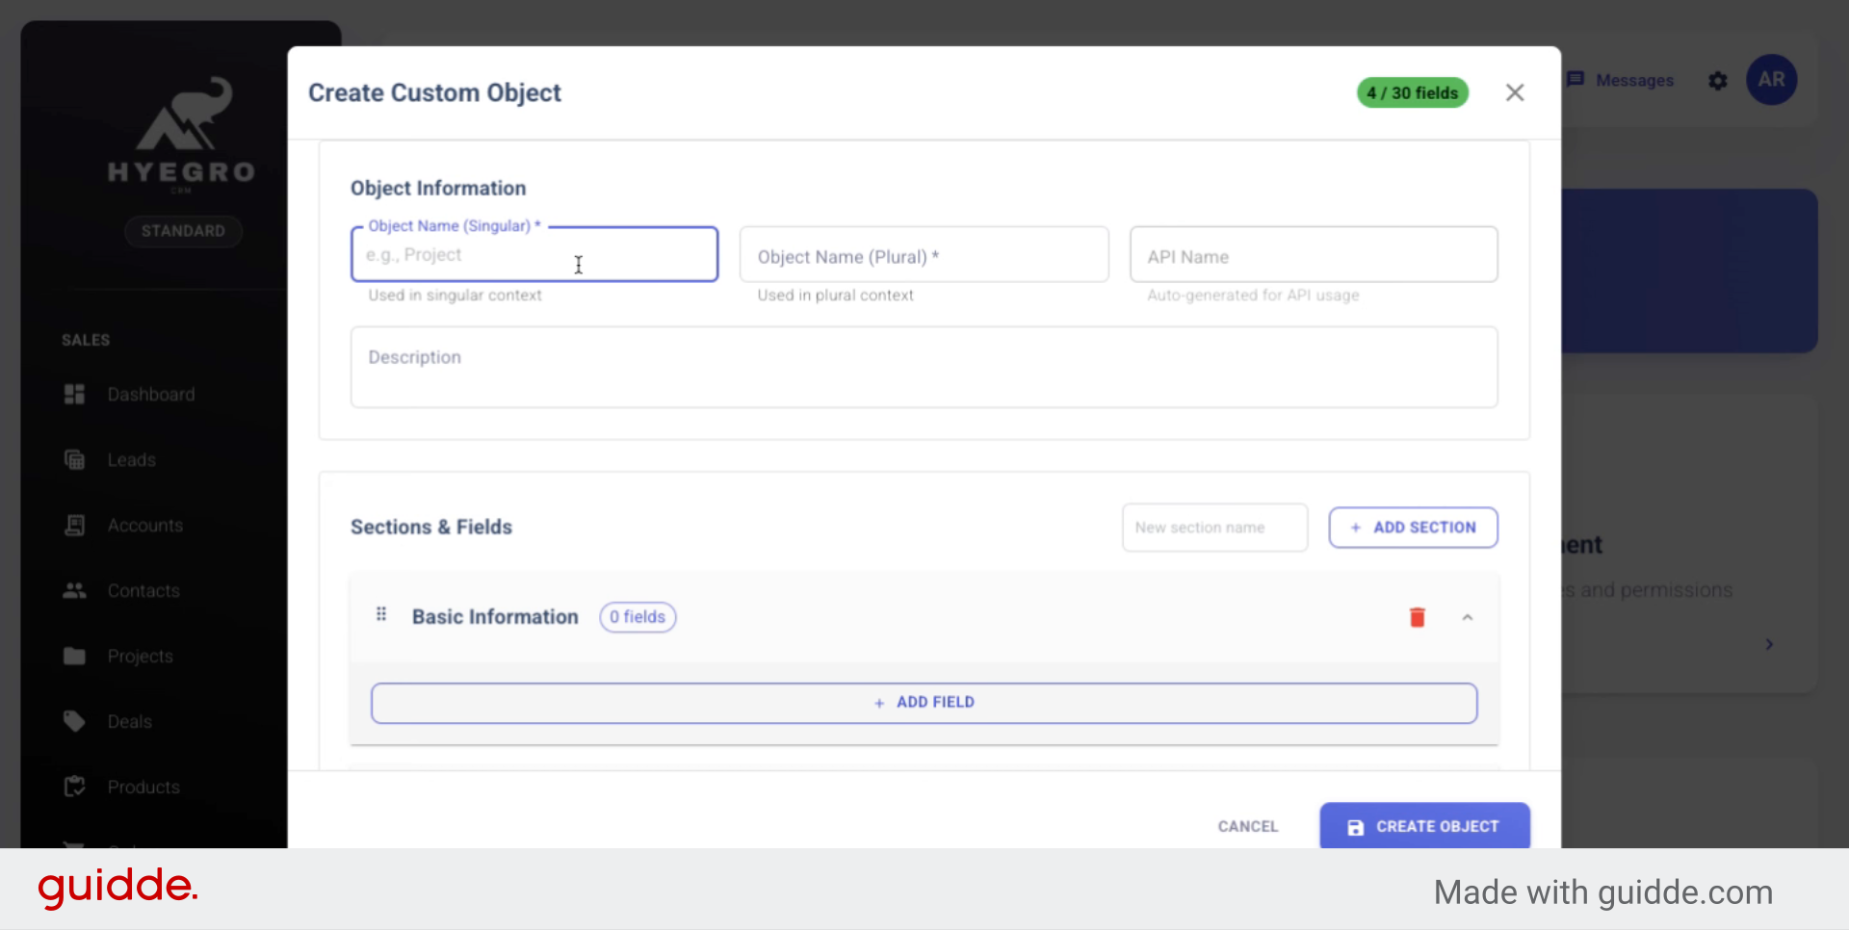Click the Accounts icon in sidebar

[74, 525]
